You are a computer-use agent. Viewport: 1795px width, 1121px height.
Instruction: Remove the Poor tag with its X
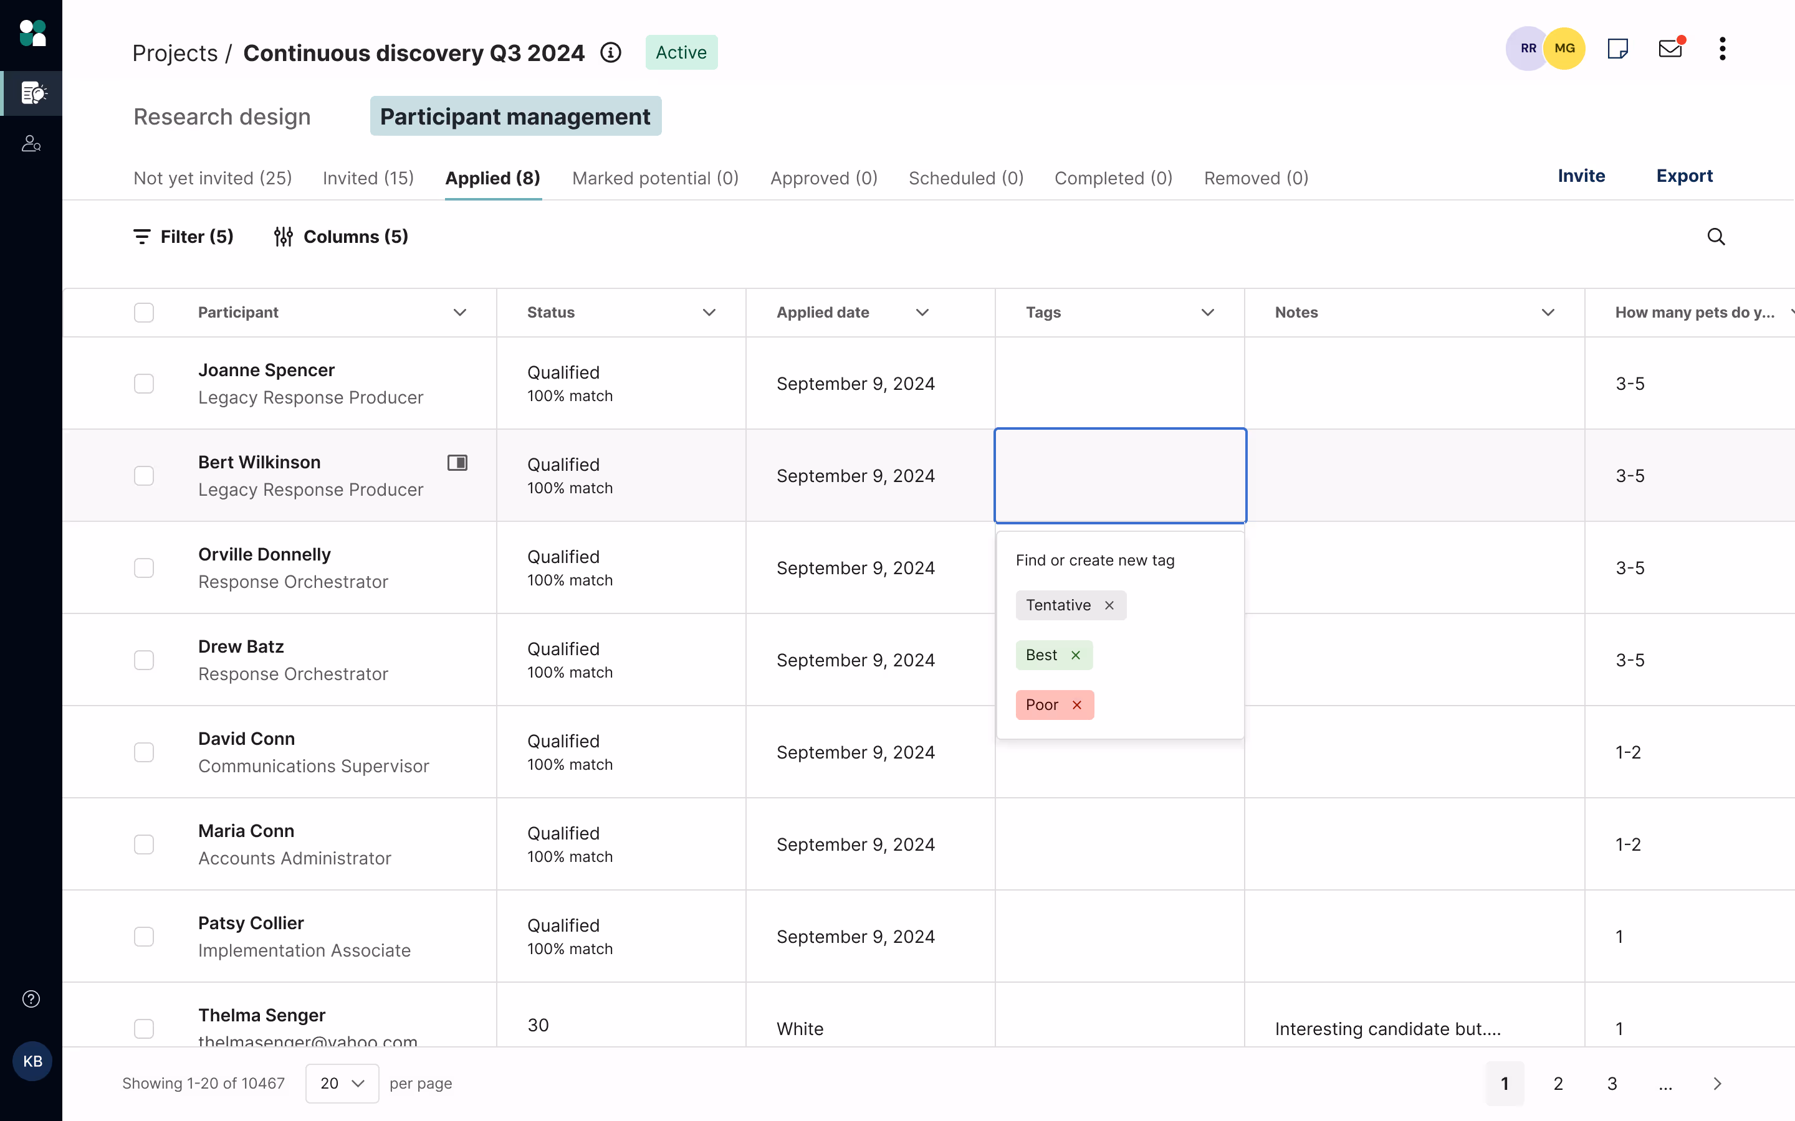coord(1077,705)
